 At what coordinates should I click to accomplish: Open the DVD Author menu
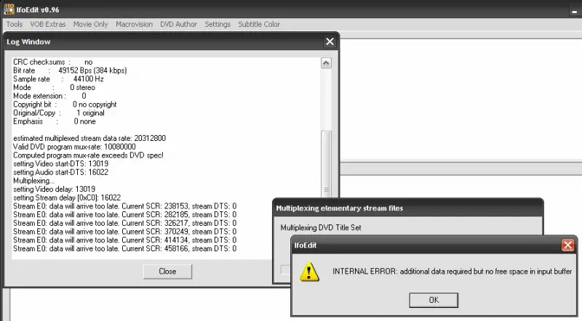pos(178,24)
